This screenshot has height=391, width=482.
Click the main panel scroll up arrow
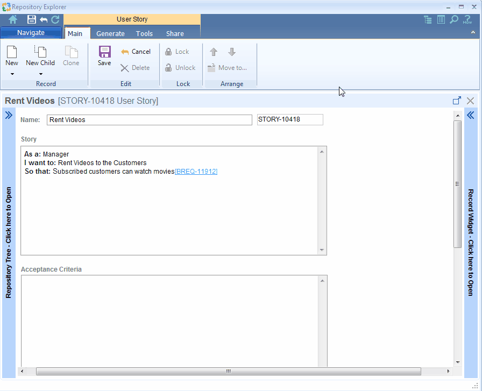point(458,116)
